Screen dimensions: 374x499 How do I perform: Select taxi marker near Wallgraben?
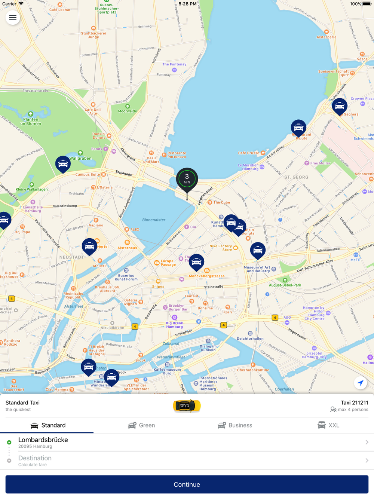pos(63,165)
